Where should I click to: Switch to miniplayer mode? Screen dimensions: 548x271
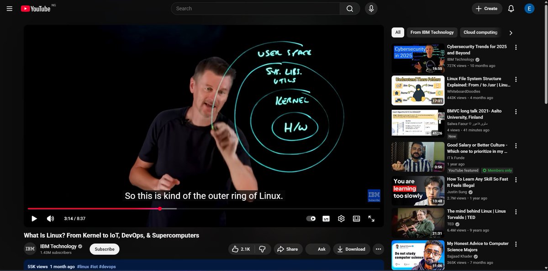(356, 219)
